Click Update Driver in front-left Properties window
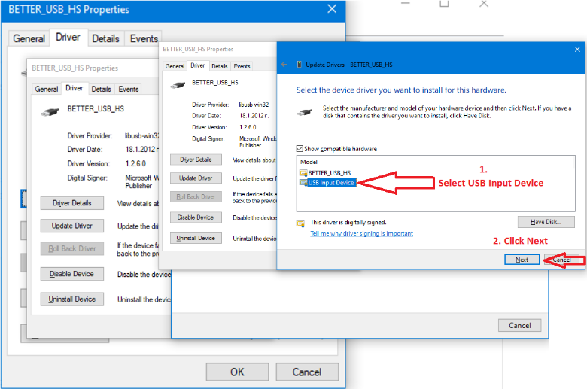 click(72, 226)
